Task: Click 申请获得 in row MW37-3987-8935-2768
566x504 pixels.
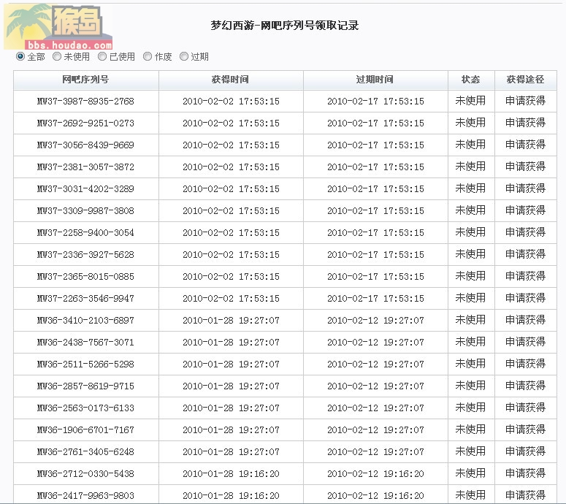Action: tap(525, 101)
